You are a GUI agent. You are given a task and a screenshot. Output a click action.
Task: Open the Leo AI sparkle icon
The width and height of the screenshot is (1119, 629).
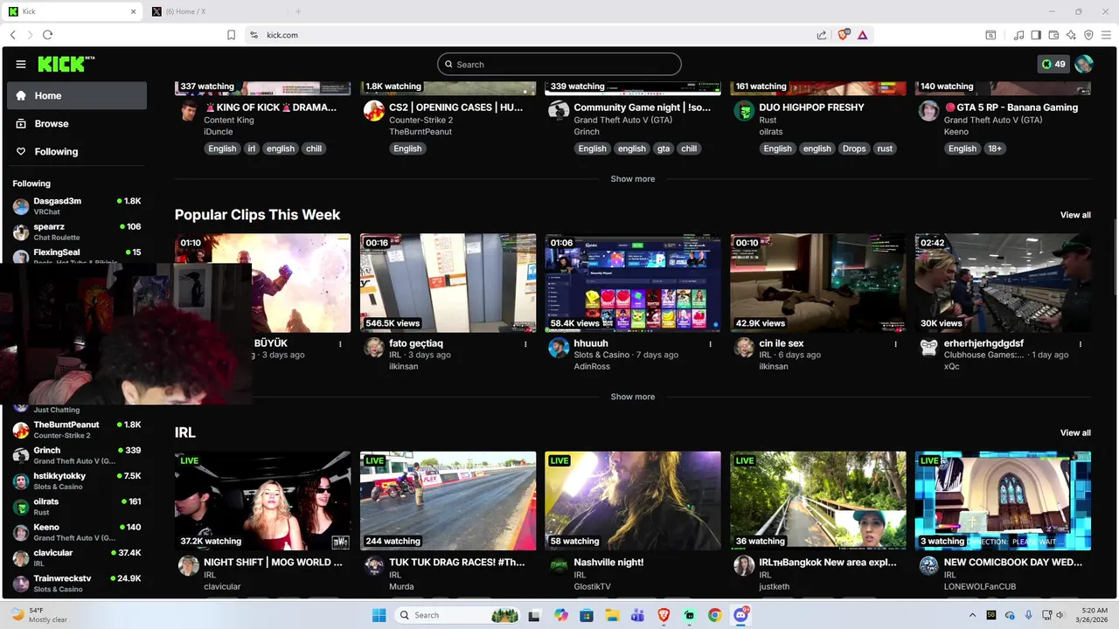(x=1071, y=35)
